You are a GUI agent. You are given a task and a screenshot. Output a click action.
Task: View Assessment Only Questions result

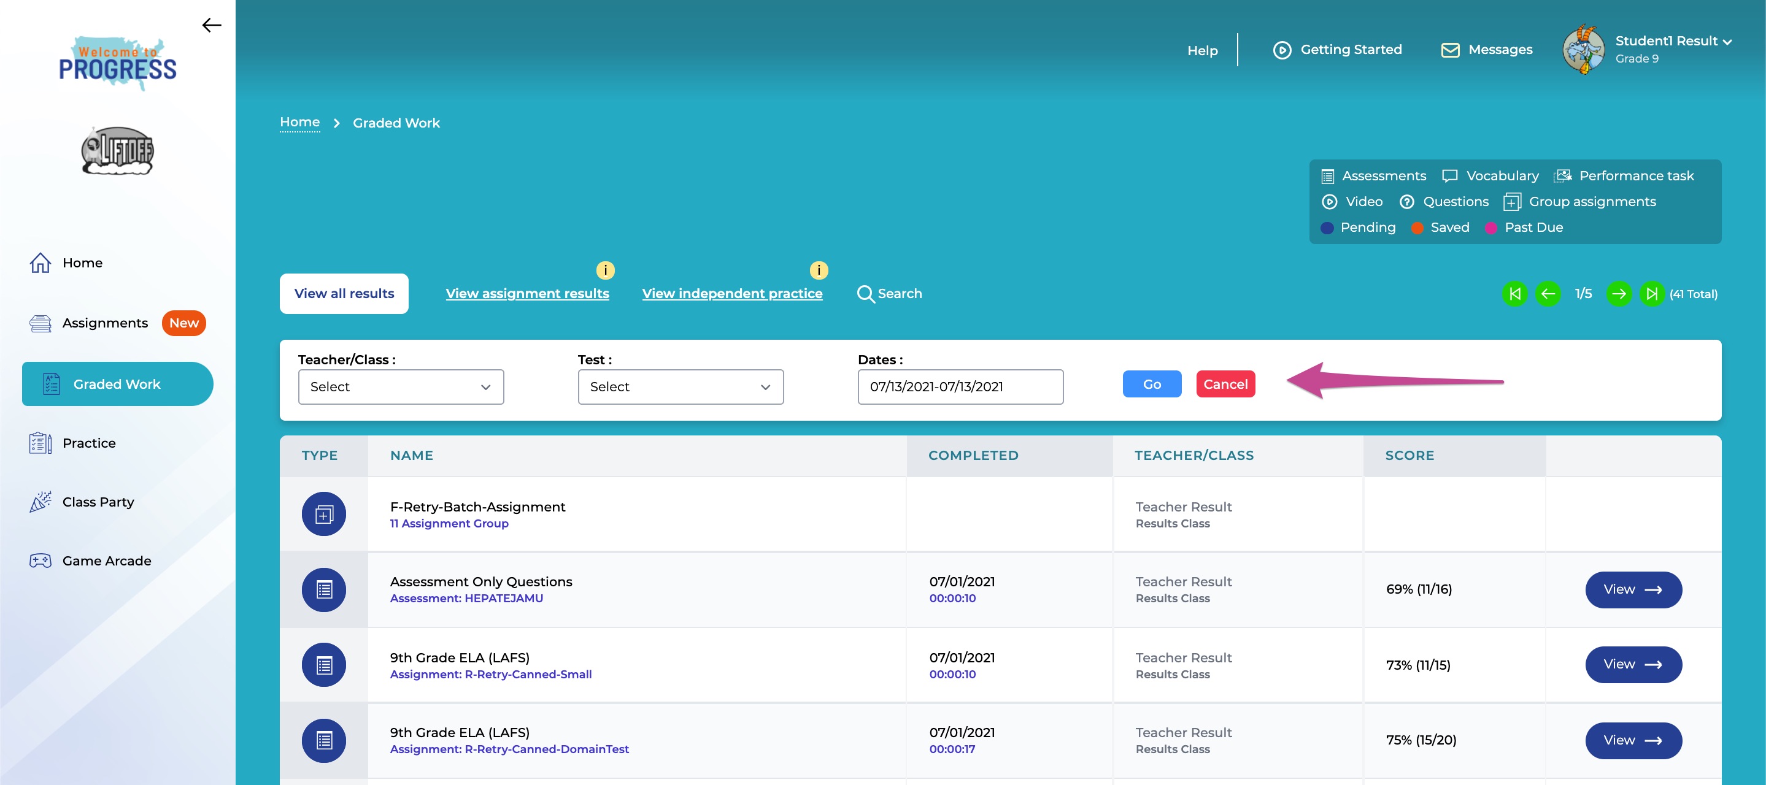1633,590
